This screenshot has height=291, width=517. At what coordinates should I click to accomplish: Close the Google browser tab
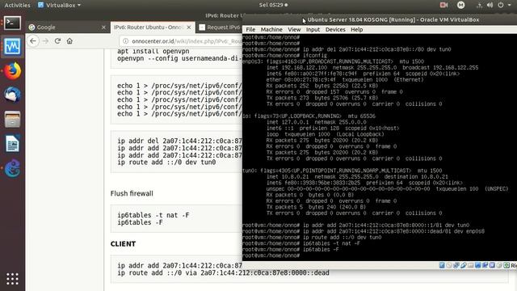103,27
